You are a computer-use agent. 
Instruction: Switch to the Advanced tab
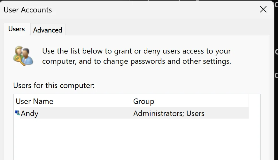click(48, 30)
